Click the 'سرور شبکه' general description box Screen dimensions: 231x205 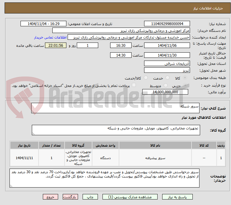[x=115, y=108]
